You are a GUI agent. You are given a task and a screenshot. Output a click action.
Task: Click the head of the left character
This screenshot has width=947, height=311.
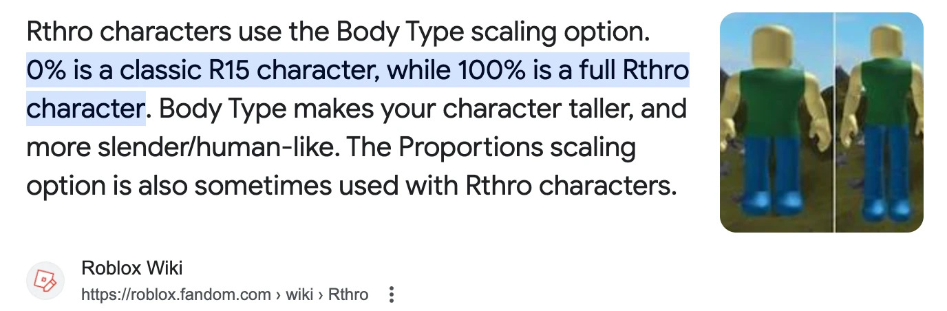776,45
